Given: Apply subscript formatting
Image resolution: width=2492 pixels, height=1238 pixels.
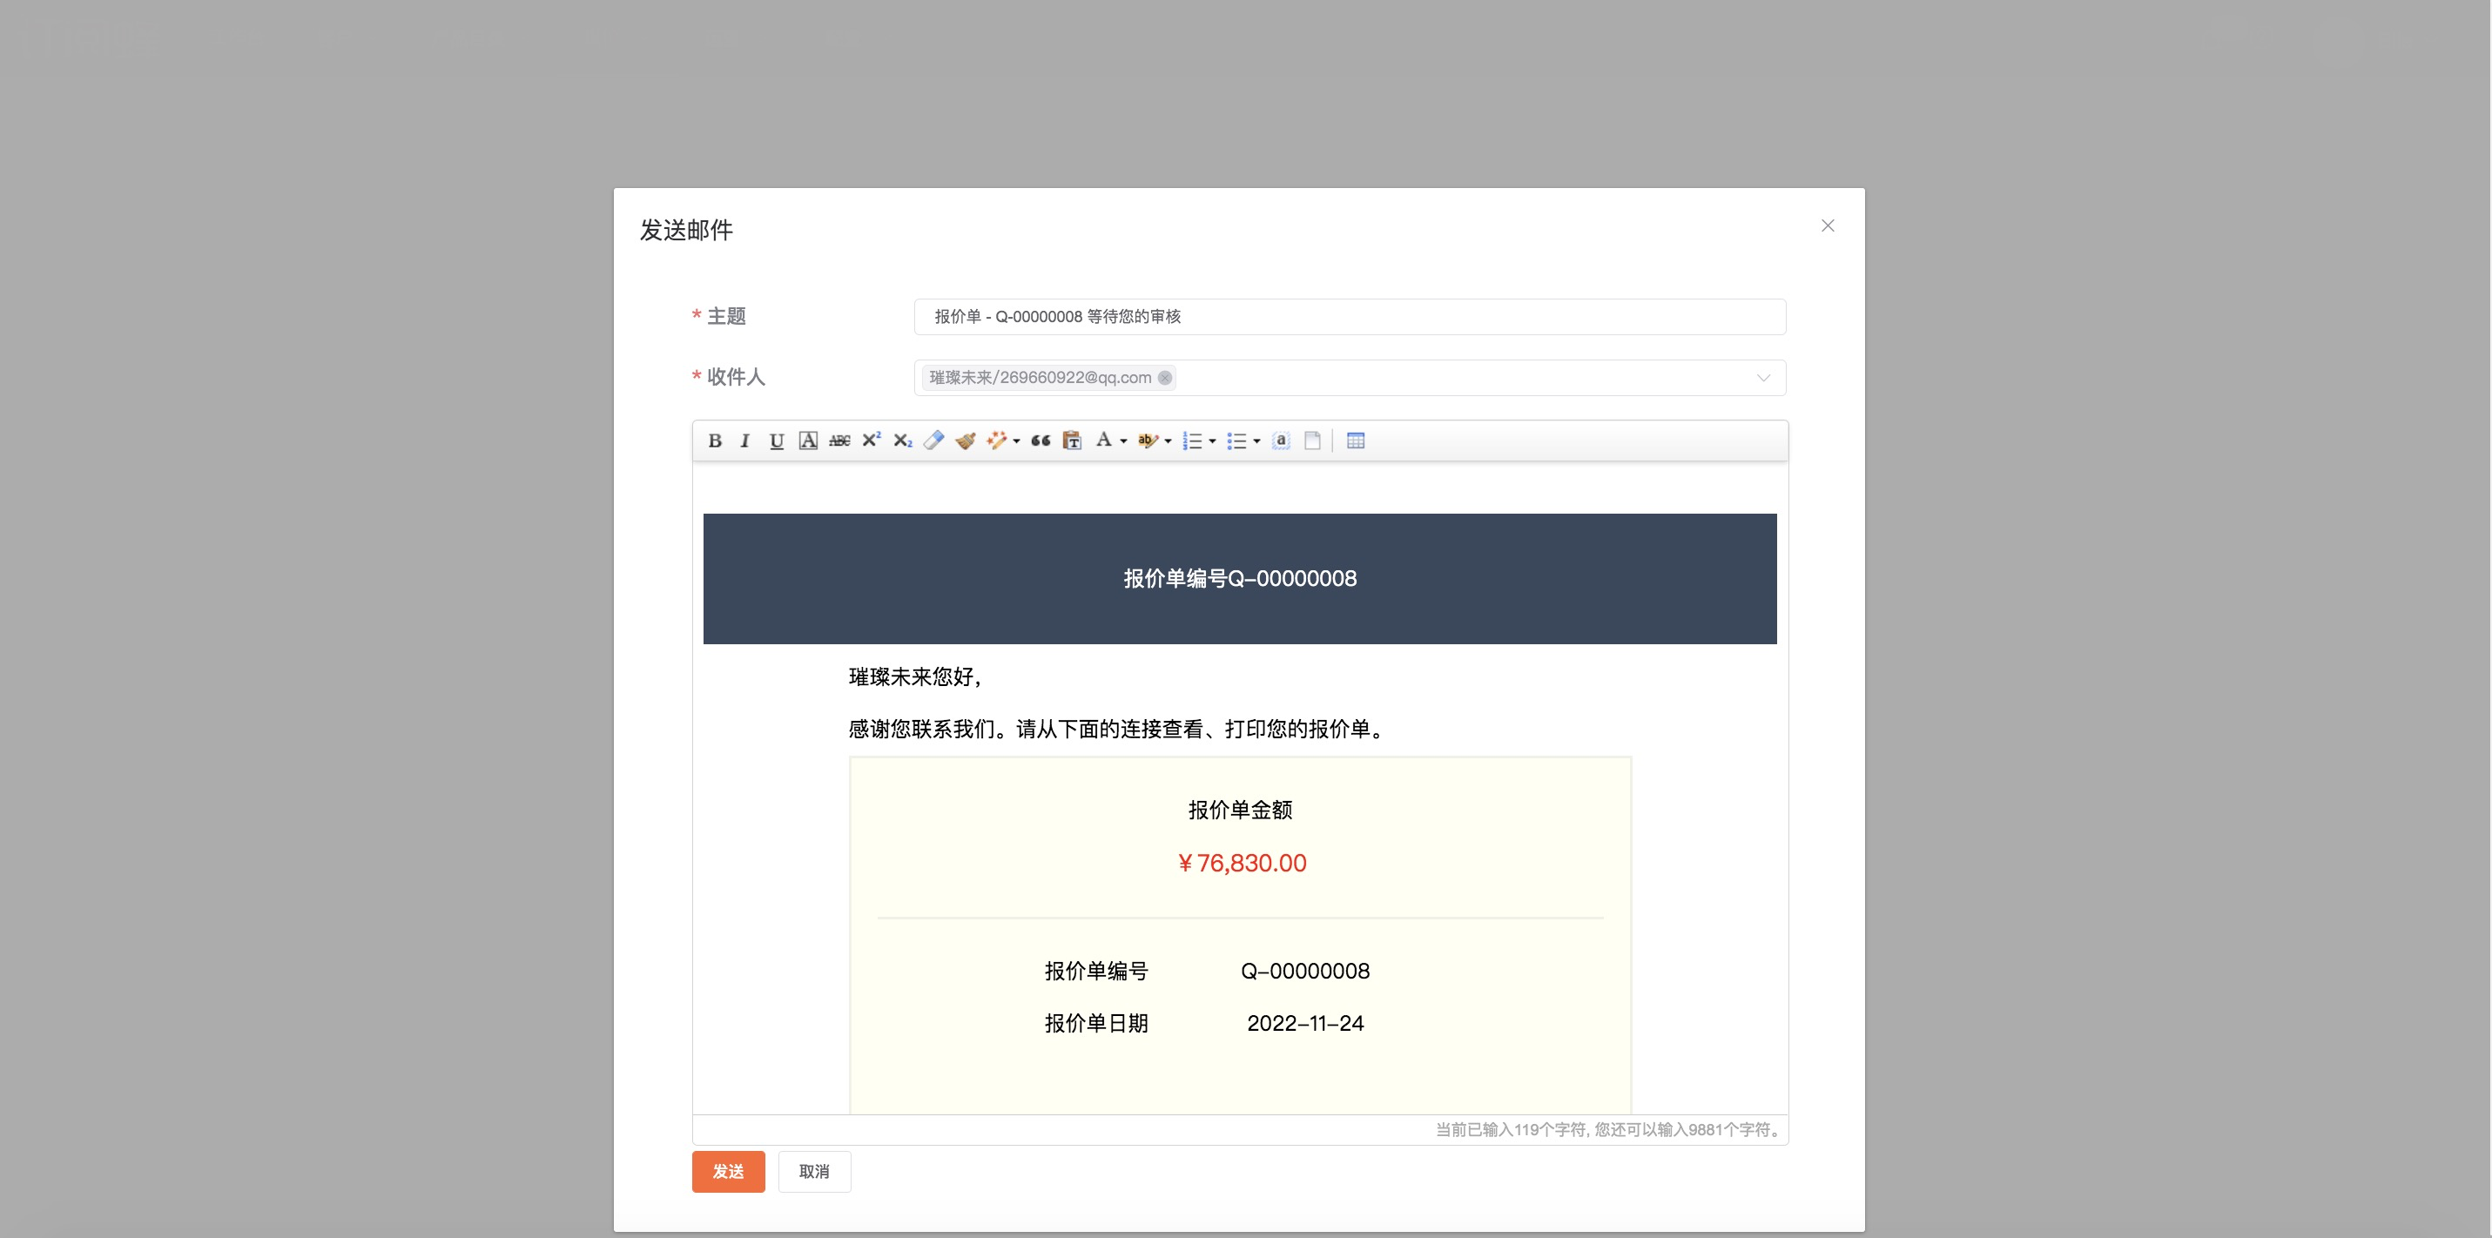Looking at the screenshot, I should coord(903,441).
